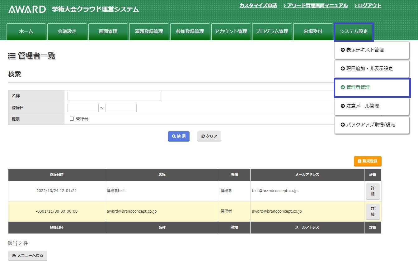Switch to the ホーム tab

click(x=26, y=31)
